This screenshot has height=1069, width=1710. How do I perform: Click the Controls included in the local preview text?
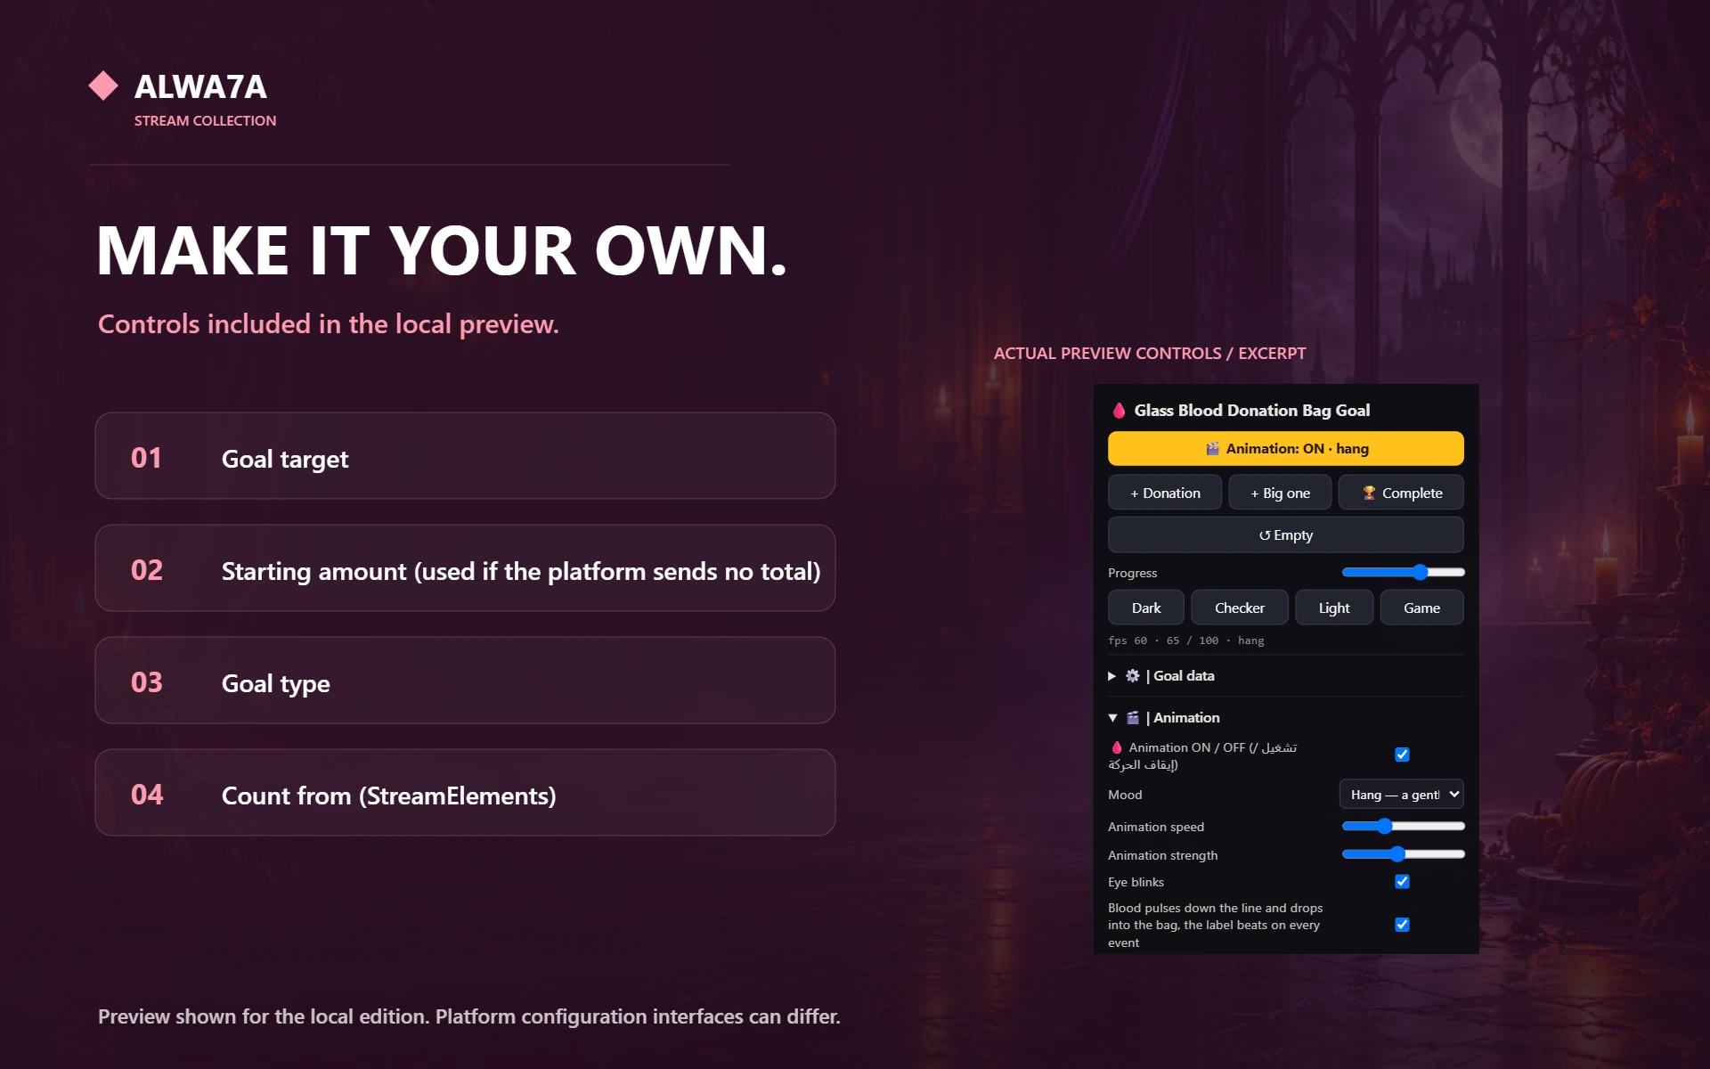click(328, 324)
